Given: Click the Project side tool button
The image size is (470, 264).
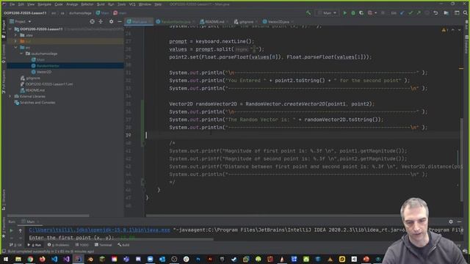Looking at the screenshot, I should (x=4, y=29).
